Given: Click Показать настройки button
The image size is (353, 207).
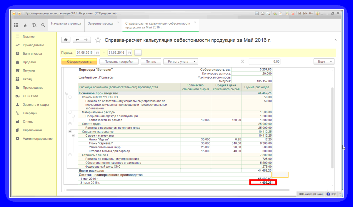Looking at the screenshot, I should [119, 62].
